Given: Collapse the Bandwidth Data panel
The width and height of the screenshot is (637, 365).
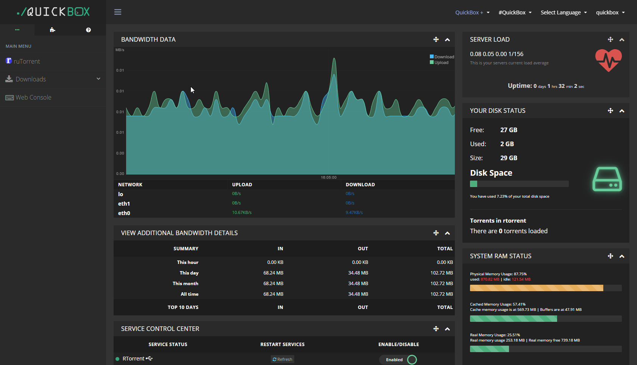Looking at the screenshot, I should 447,40.
